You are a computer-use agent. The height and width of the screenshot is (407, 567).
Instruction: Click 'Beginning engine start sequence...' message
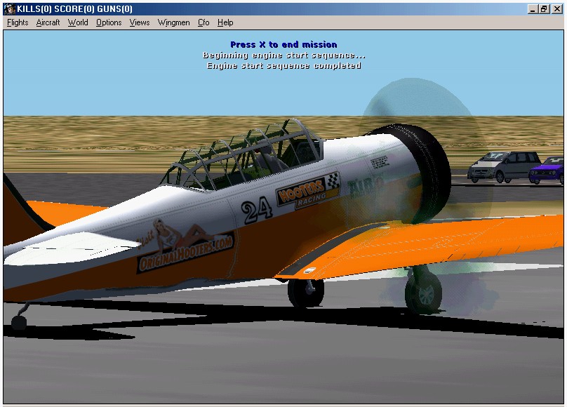(x=284, y=55)
